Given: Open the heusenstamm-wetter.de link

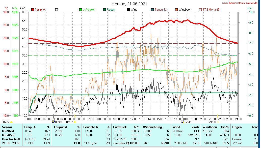Looking at the screenshot, I should click(240, 3).
